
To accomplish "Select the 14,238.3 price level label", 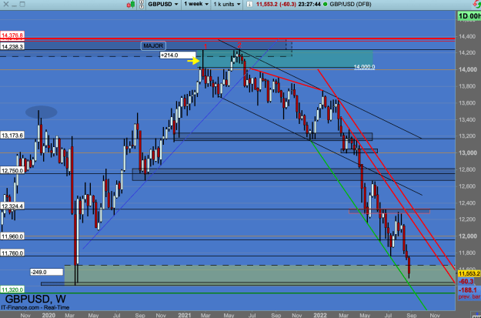I will [x=12, y=46].
